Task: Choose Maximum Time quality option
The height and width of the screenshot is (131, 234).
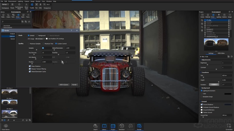Action: click(x=43, y=44)
